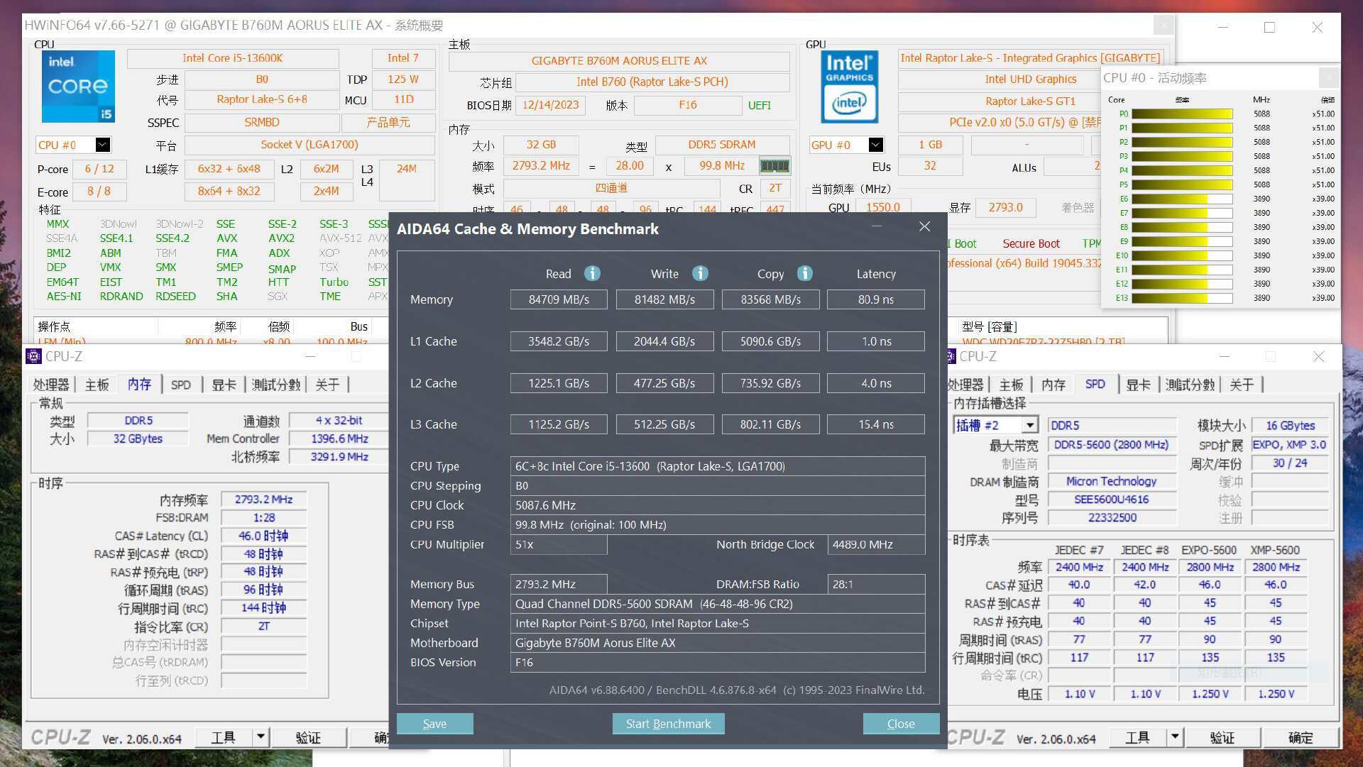This screenshot has width=1363, height=767.
Task: Click the Mem Controller 1396.6 MHz field
Action: point(339,438)
